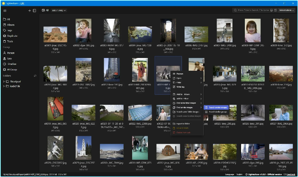The width and height of the screenshot is (298, 177).
Task: Open the image count dropdown in the toolbar
Action: coord(59,10)
